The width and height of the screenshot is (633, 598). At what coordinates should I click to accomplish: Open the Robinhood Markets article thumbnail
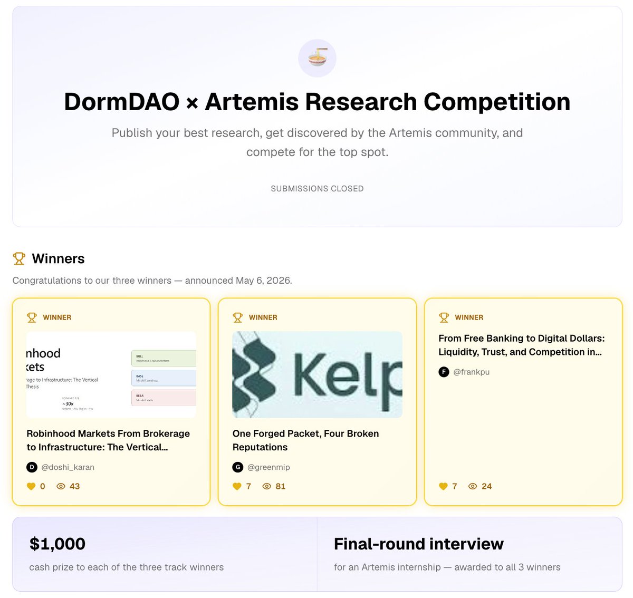click(111, 375)
